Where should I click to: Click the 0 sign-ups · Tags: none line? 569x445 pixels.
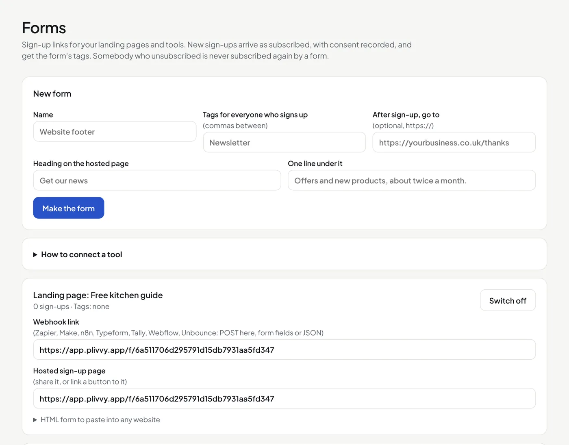click(x=71, y=306)
